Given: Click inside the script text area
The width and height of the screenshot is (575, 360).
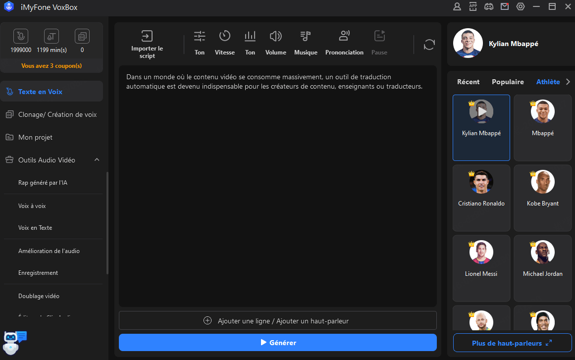Looking at the screenshot, I should tap(278, 186).
